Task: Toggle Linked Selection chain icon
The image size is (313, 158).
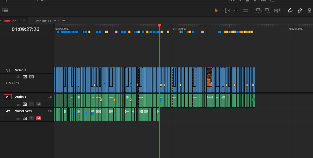Action: coord(300,10)
